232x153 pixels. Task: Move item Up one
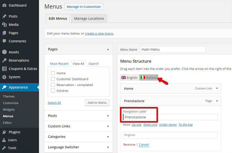coord(136,125)
